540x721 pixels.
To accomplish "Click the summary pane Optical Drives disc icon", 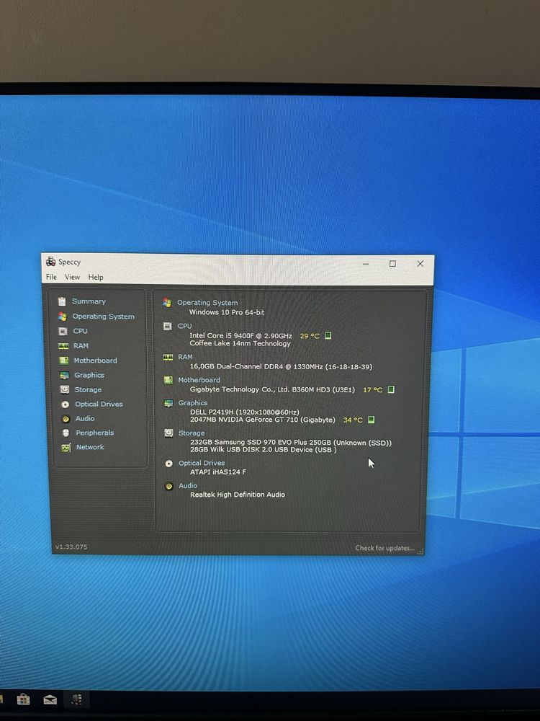I will point(168,464).
